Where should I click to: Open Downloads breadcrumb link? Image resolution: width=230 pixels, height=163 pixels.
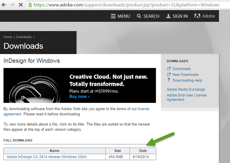point(24,37)
